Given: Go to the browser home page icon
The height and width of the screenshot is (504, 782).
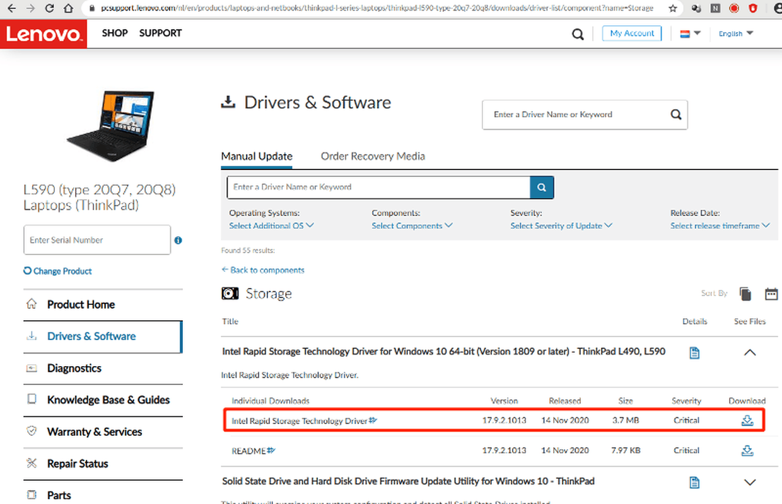Looking at the screenshot, I should point(68,9).
